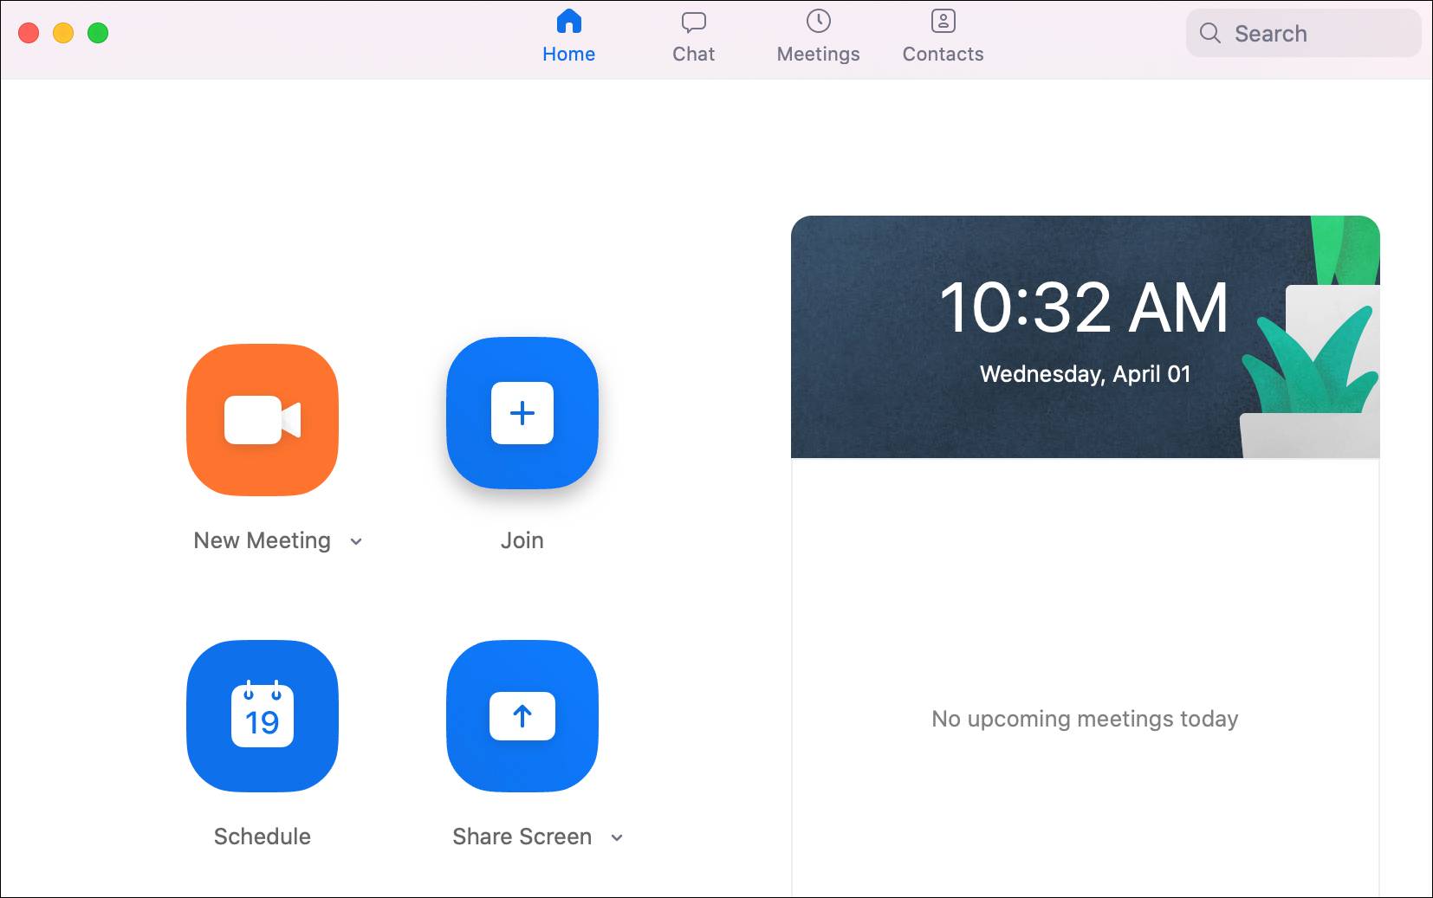Go to the Meetings tab
The width and height of the screenshot is (1433, 898).
(819, 36)
